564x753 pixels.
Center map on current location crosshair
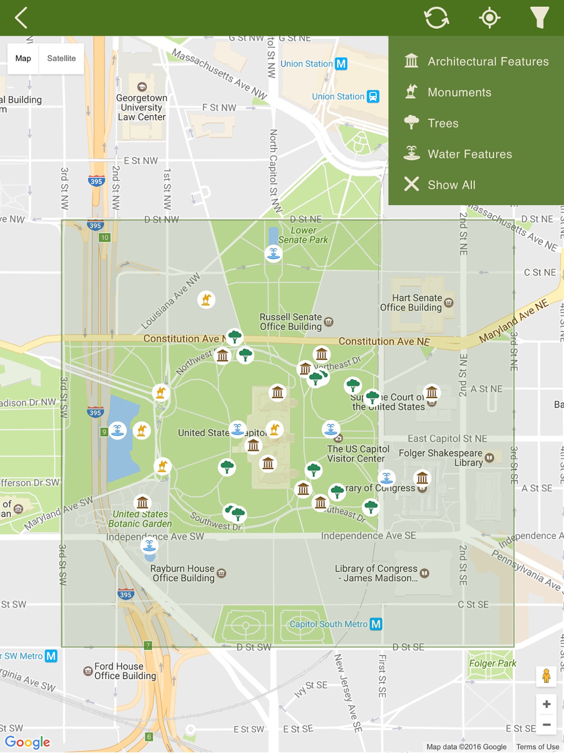(490, 17)
